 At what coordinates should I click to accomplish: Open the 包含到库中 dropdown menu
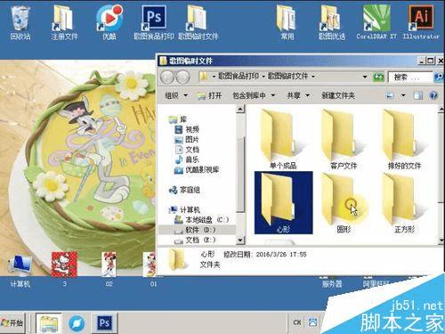coord(254,95)
